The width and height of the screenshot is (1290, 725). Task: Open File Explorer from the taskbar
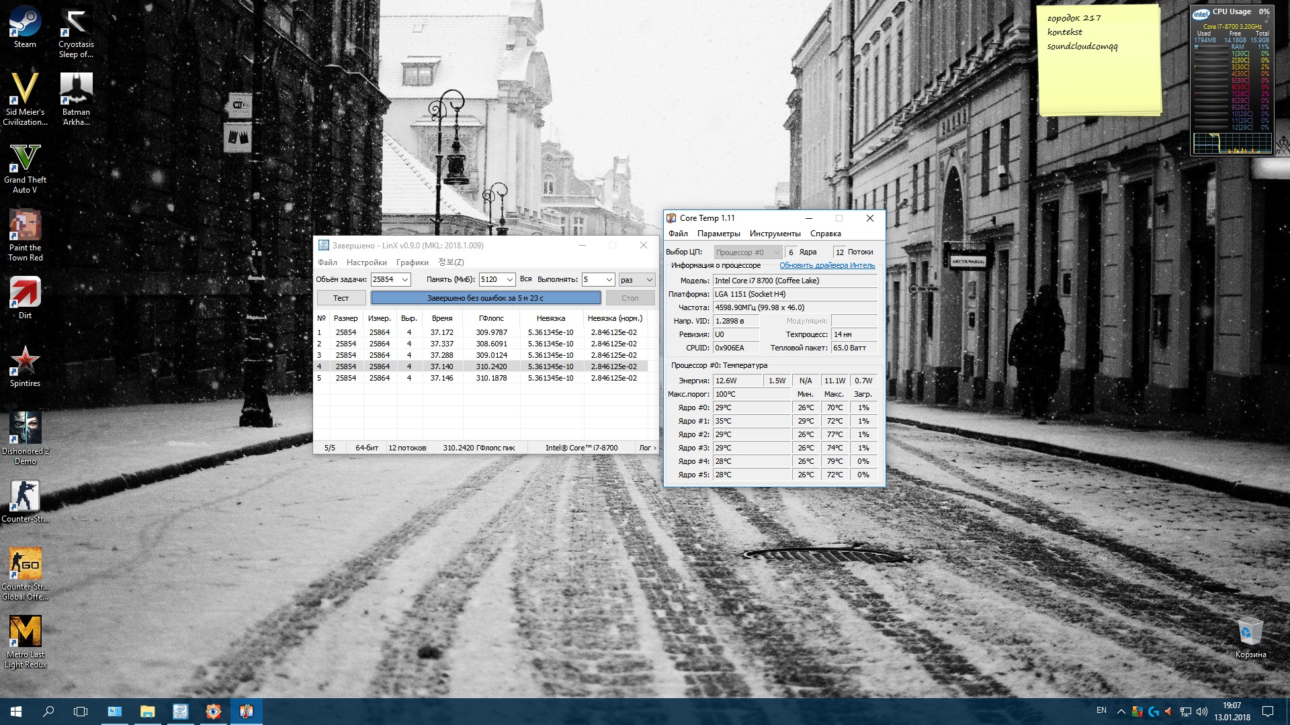click(147, 712)
